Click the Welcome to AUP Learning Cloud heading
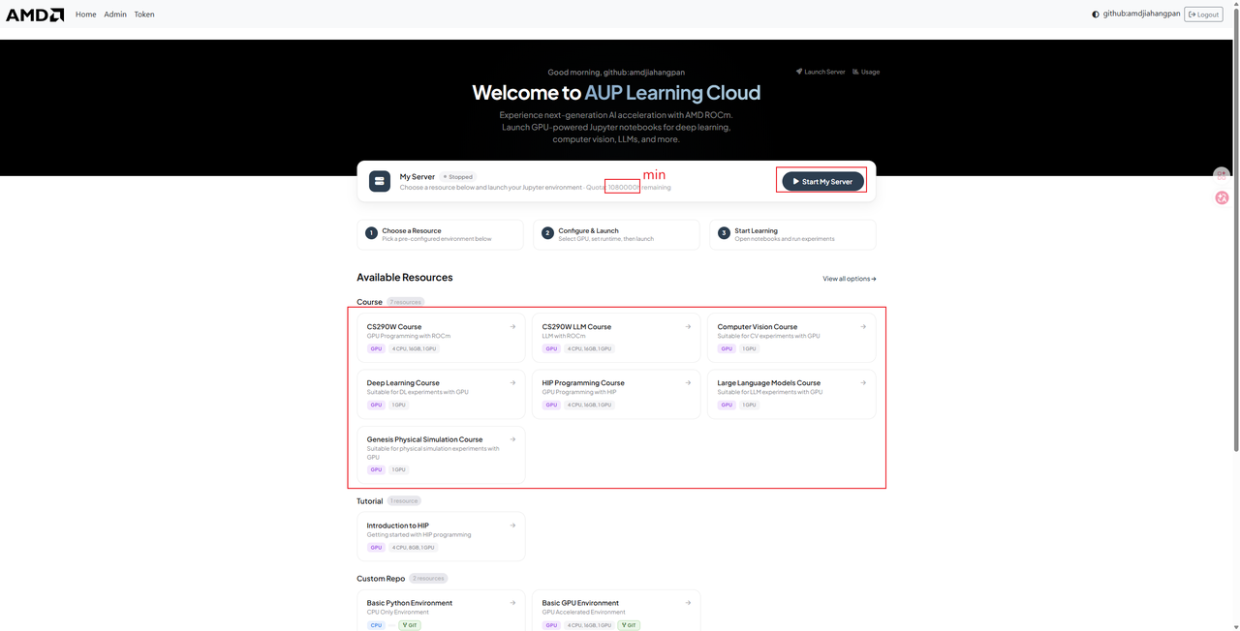 [x=616, y=93]
